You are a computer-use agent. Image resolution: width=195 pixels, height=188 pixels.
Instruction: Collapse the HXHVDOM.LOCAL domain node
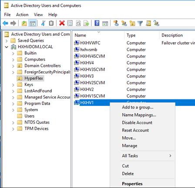click(x=7, y=47)
